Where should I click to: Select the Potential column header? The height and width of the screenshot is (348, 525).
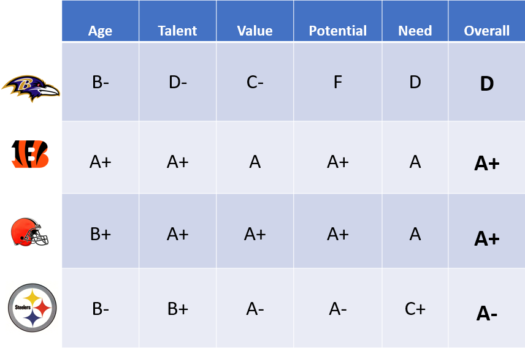click(x=337, y=21)
